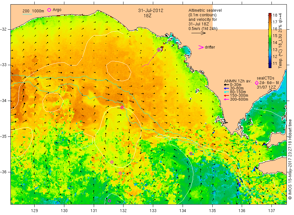The height and width of the screenshot is (215, 294).
Task: Click the seal CTD diamond marker on the map
Action: click(159, 50)
